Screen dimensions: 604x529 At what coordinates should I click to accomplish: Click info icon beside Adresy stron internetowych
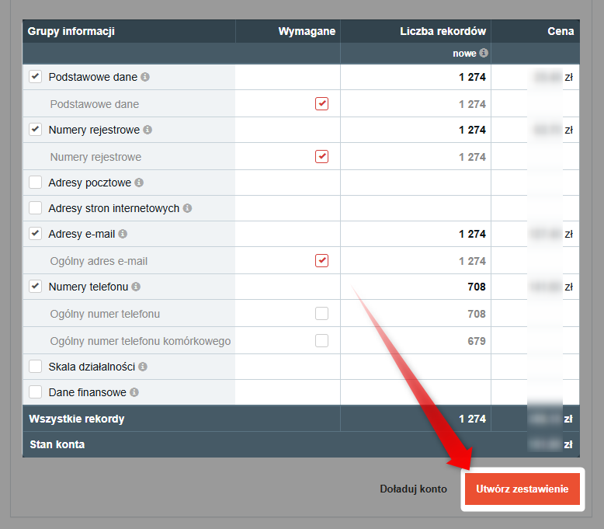click(187, 208)
